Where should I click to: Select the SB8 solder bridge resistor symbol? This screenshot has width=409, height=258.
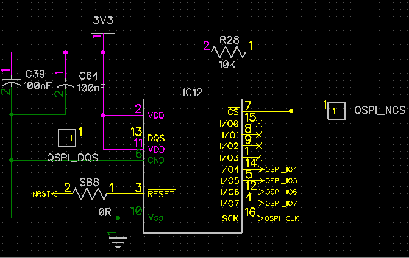coord(90,194)
